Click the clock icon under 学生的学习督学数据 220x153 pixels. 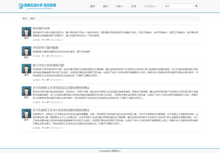tap(52, 56)
